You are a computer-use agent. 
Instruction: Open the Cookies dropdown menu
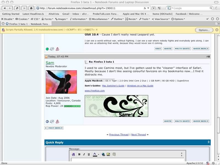(22, 19)
